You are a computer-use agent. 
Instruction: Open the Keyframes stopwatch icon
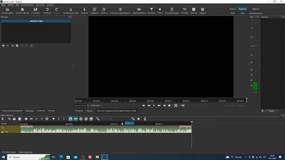click(172, 9)
